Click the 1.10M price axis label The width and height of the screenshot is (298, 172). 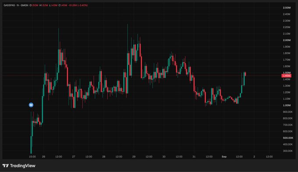287,99
